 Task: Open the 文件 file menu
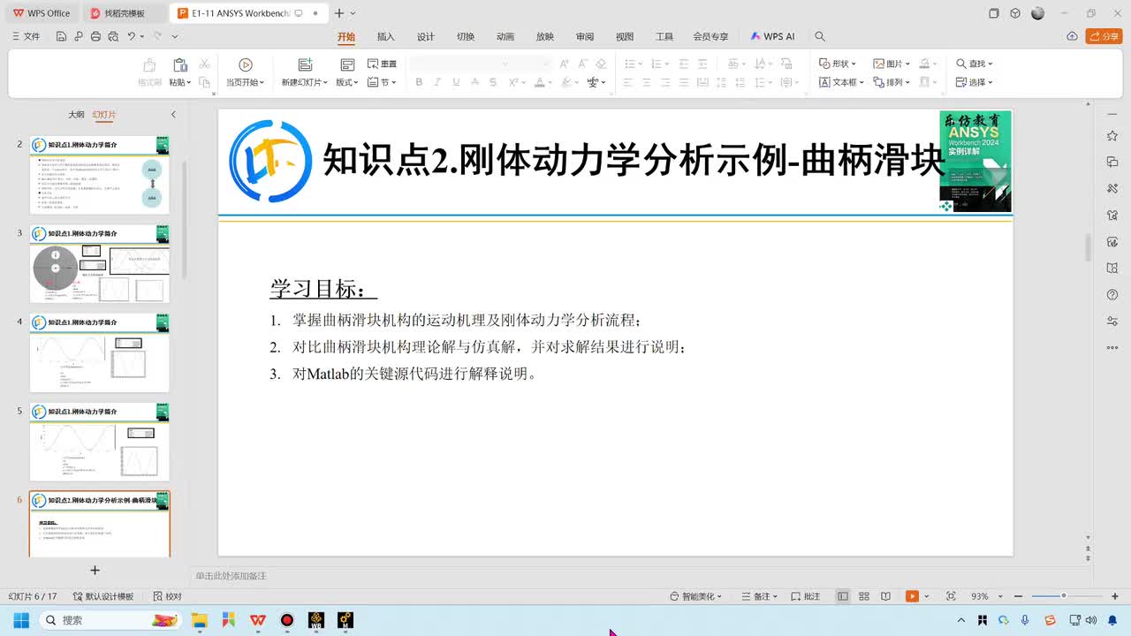click(x=26, y=36)
